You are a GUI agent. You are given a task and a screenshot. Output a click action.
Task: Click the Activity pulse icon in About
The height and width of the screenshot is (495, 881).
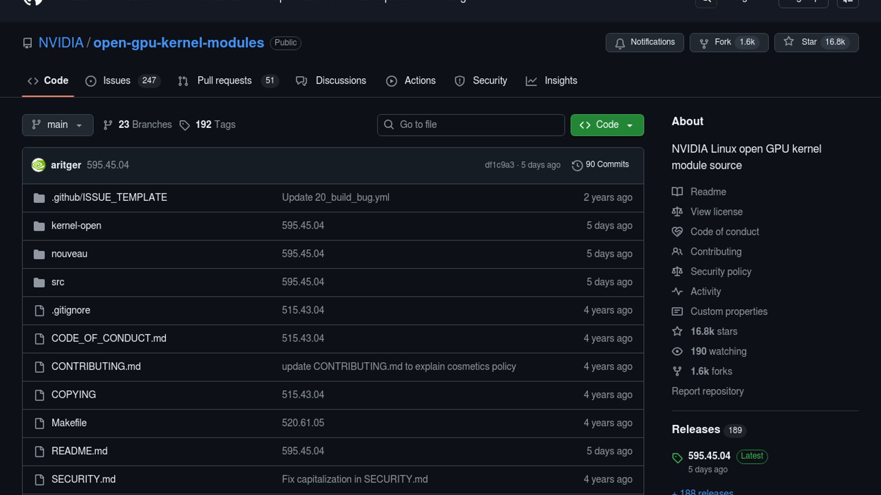tap(677, 291)
